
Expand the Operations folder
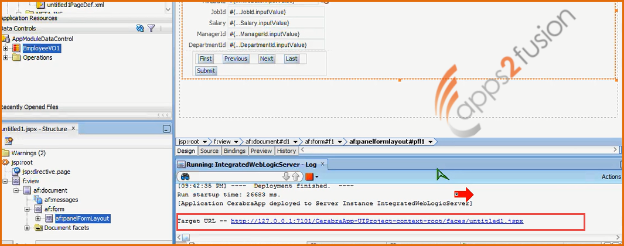pyautogui.click(x=6, y=58)
